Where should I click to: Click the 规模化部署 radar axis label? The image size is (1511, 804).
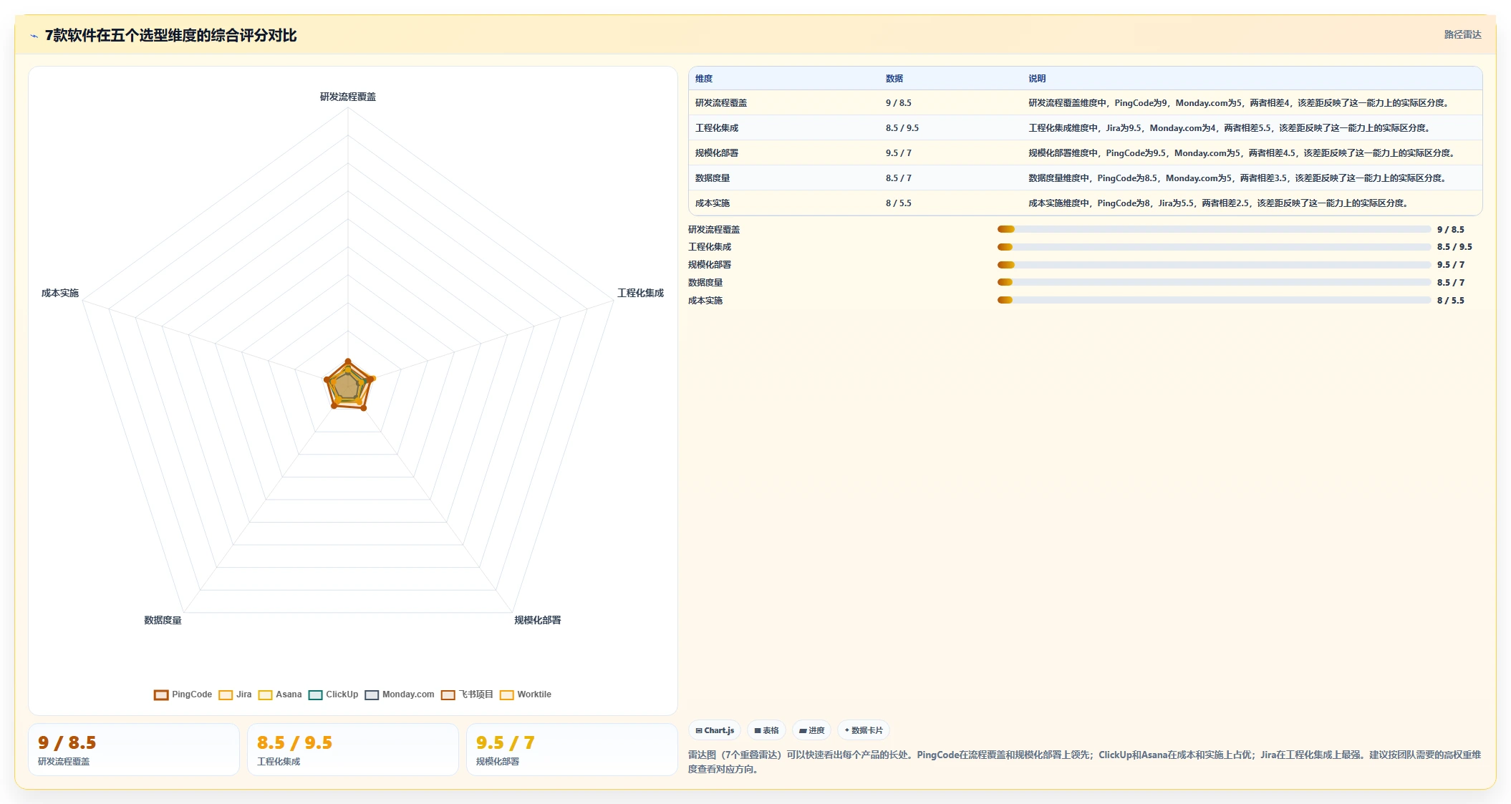(537, 620)
